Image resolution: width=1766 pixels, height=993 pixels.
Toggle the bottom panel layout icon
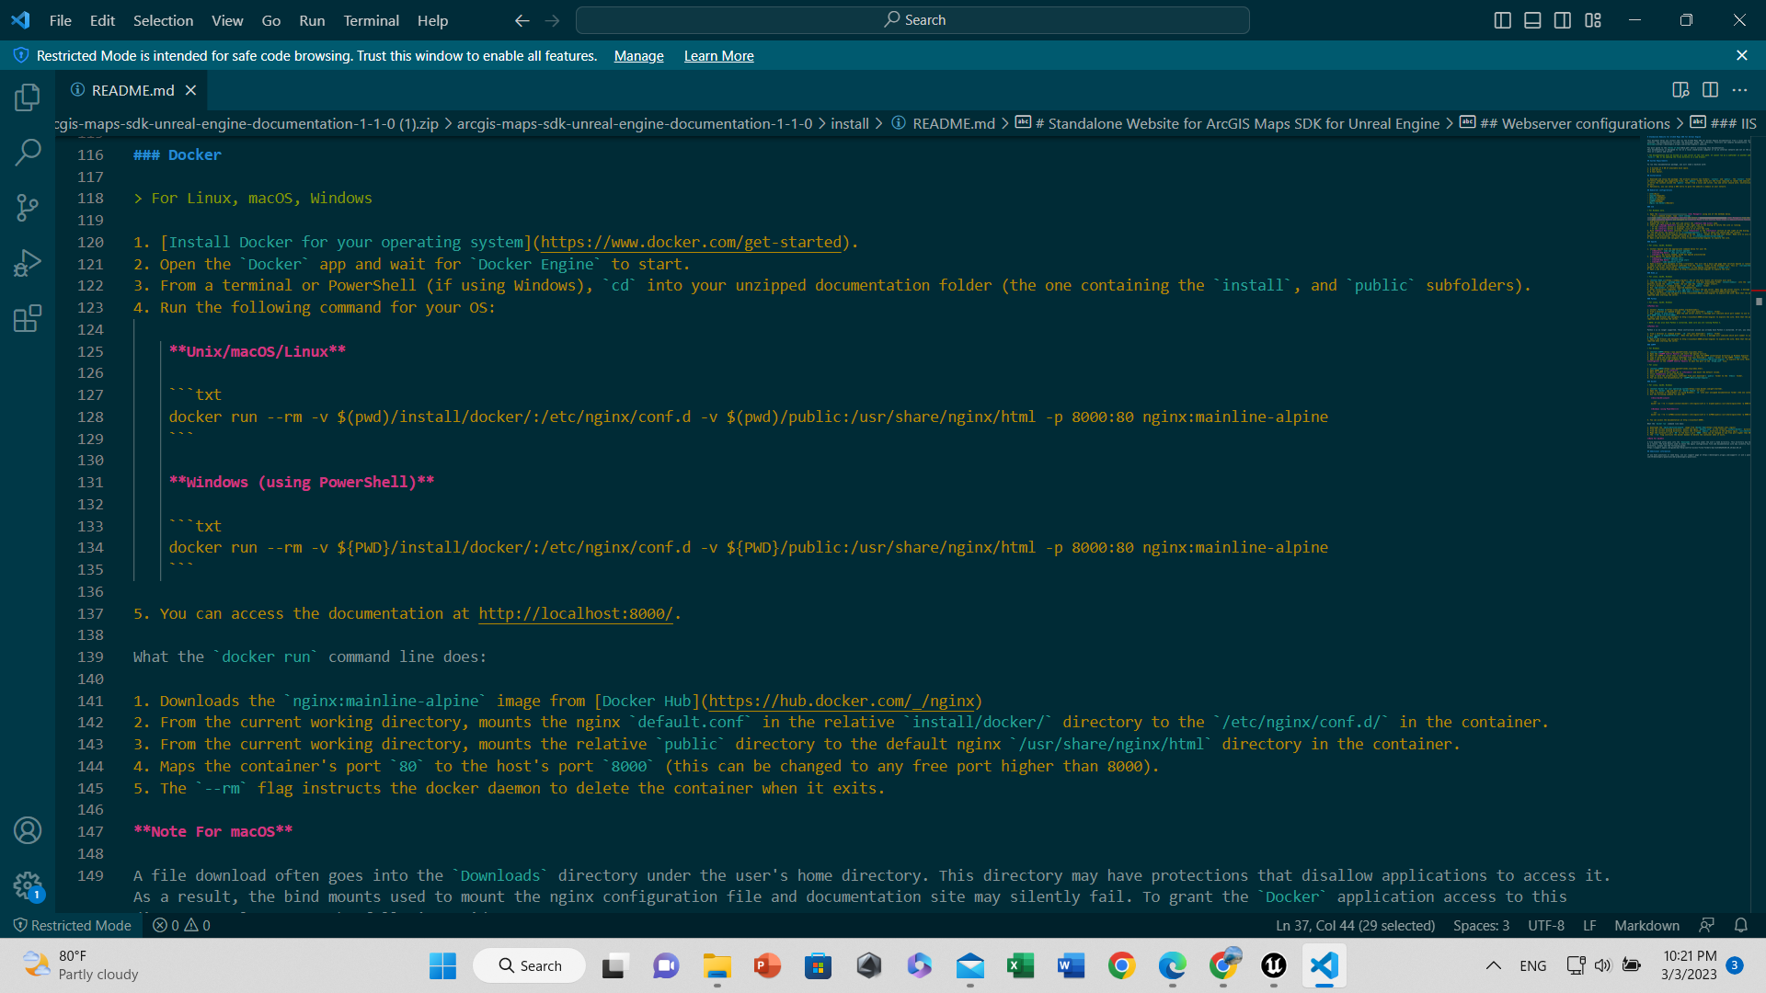[1532, 20]
